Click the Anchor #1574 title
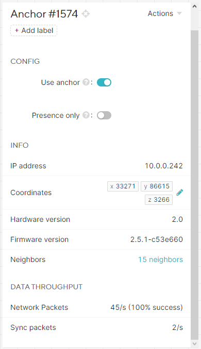The height and width of the screenshot is (349, 201). pyautogui.click(x=44, y=14)
